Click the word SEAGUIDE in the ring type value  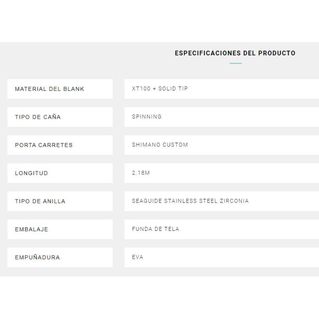click(147, 201)
